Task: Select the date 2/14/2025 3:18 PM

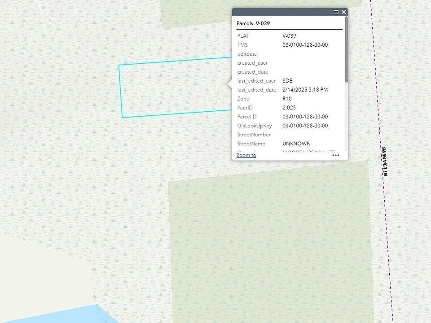Action: coord(305,90)
